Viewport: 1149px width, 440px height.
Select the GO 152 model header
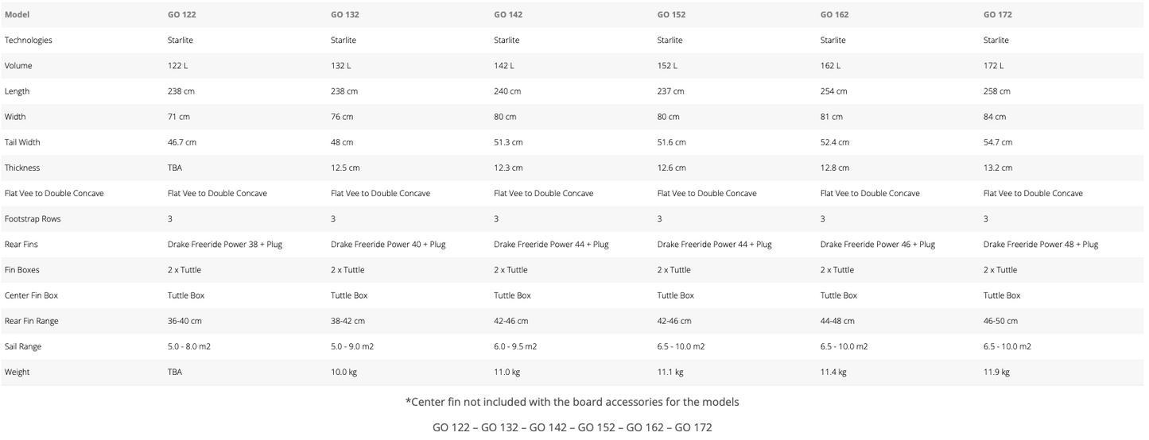click(x=671, y=14)
